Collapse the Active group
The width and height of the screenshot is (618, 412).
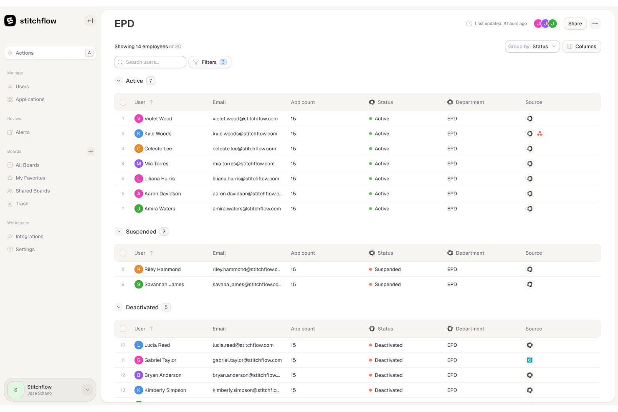point(119,81)
